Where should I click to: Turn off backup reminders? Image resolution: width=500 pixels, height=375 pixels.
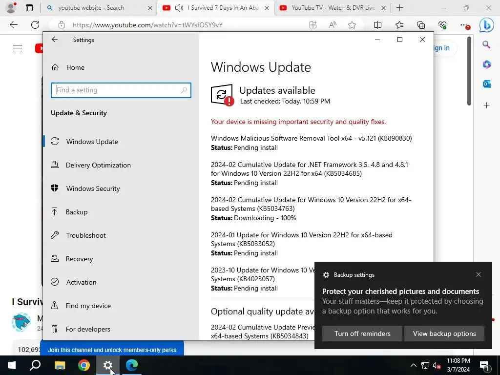(362, 333)
